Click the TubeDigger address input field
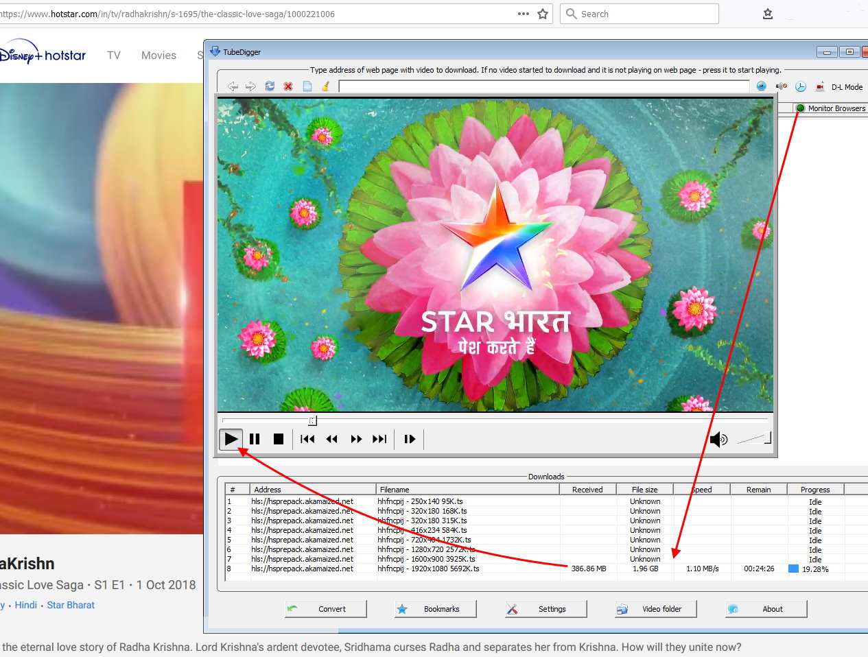 544,86
